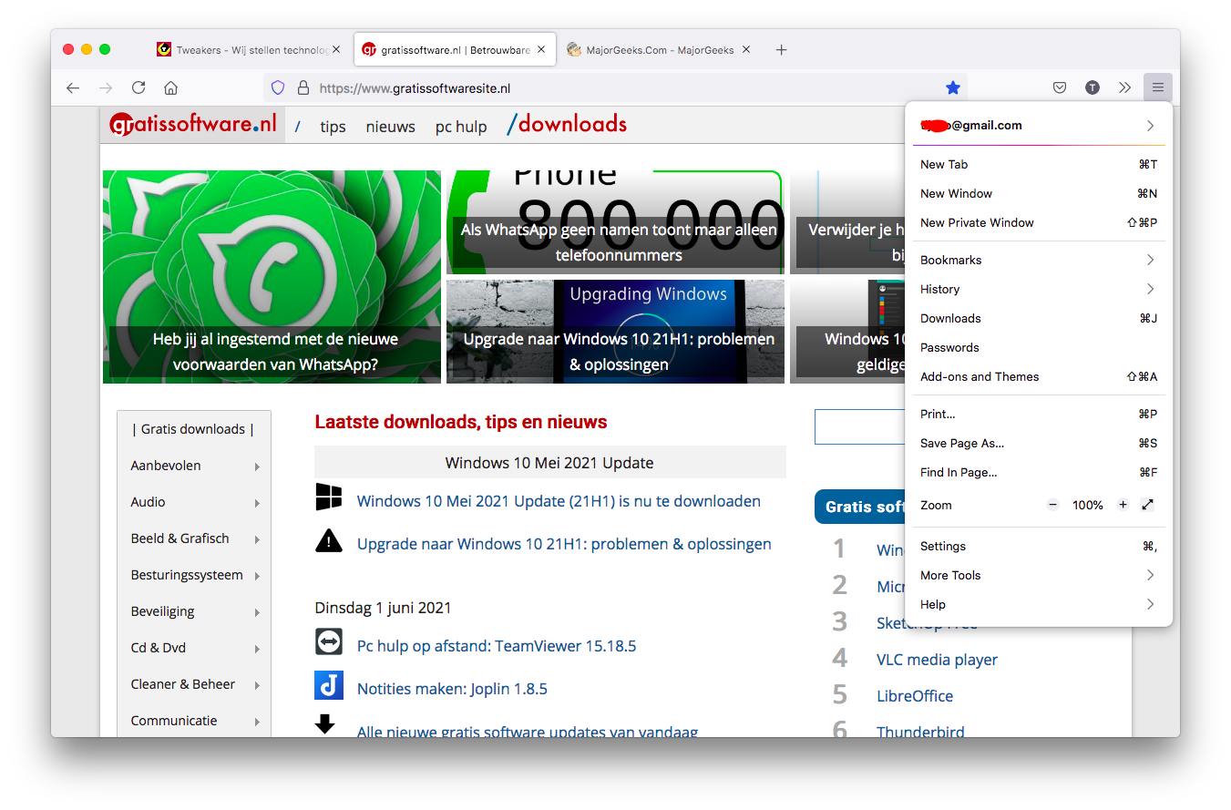Screen dimensions: 1231x810
Task: Click the browser reload icon
Action: pyautogui.click(x=138, y=87)
